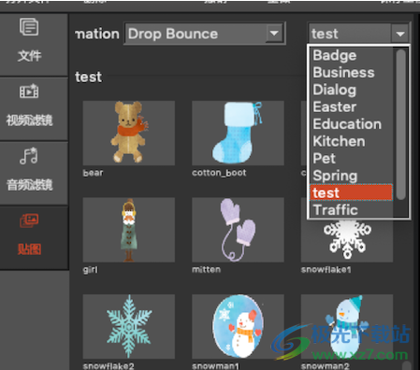
Task: Open the Drop Bounce animation dropdown
Action: tap(205, 34)
